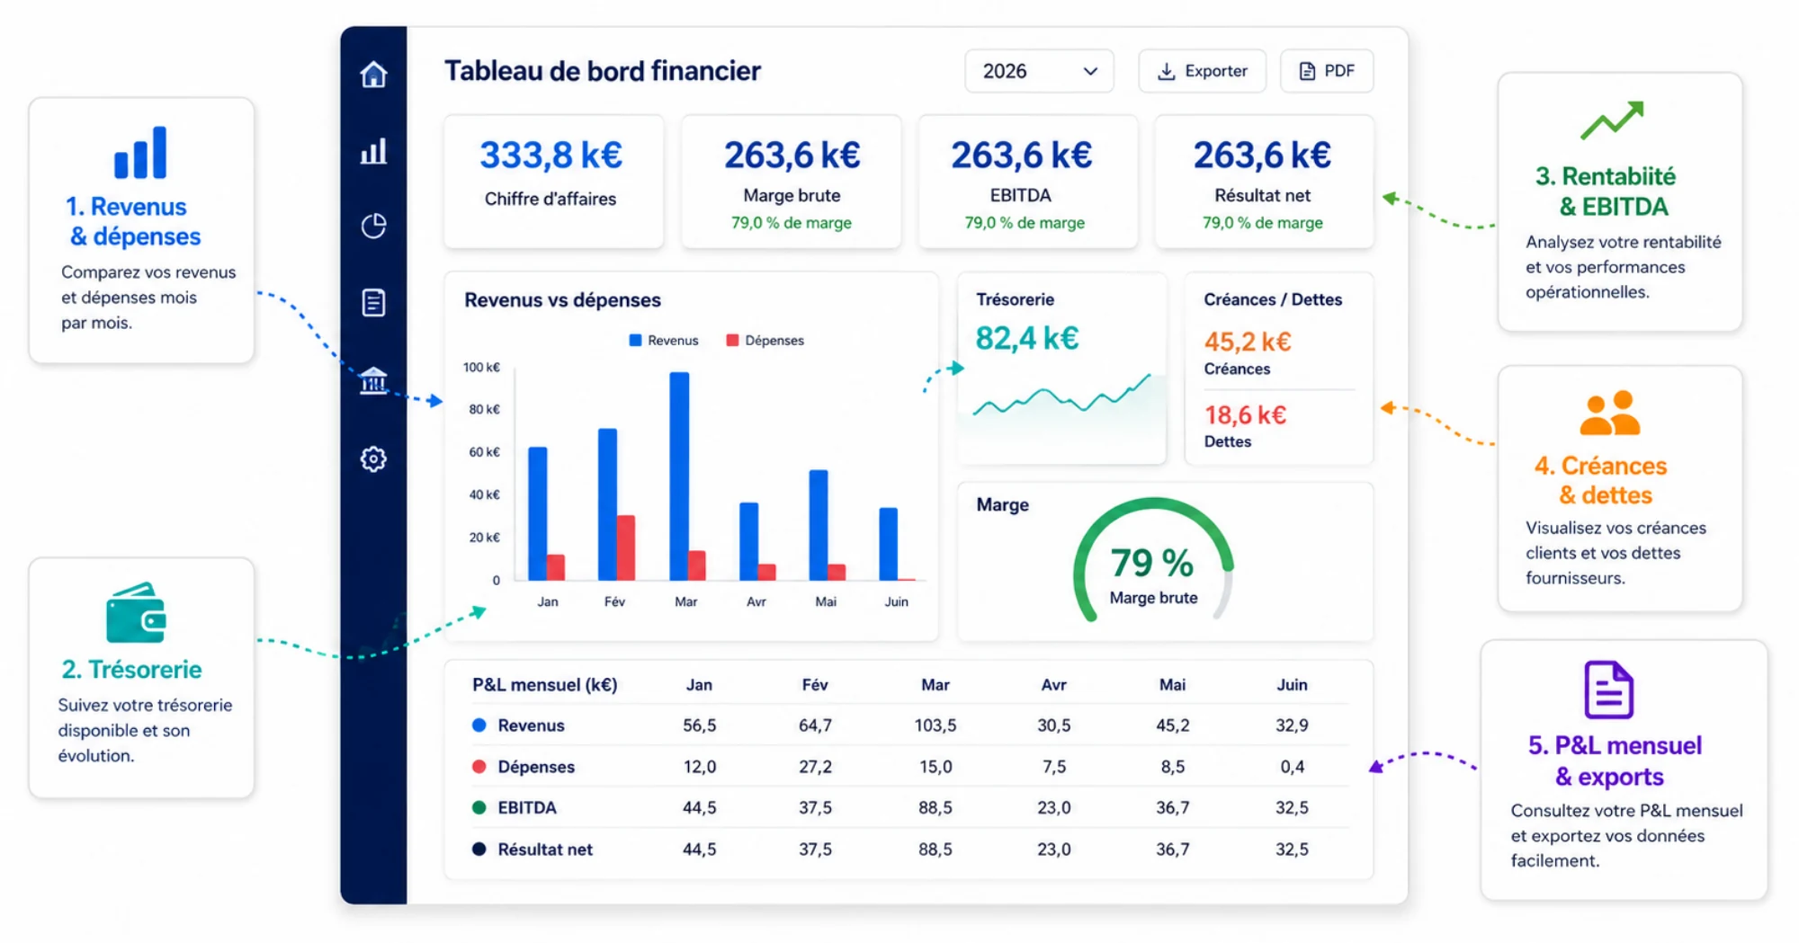Viewport: 1799px width, 943px height.
Task: Click the teal wallet icon on Trésorerie card
Action: click(136, 612)
